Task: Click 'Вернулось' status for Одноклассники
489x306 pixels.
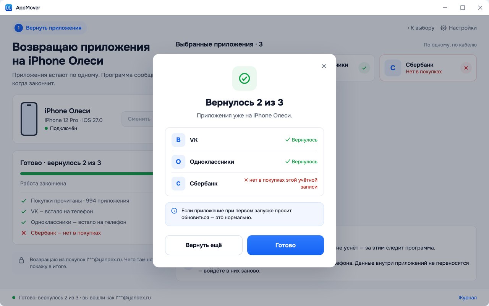Action: [301, 162]
